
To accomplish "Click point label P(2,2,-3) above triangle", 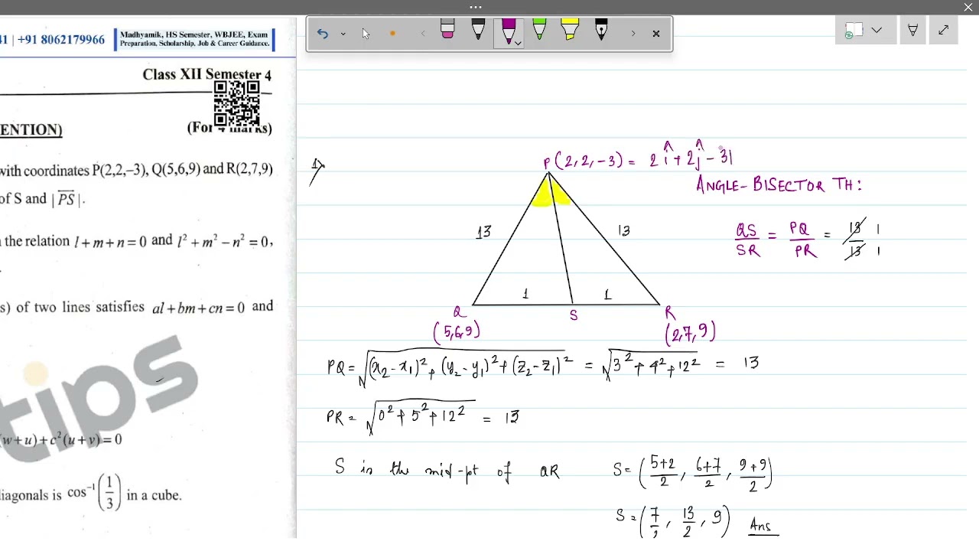I will pyautogui.click(x=583, y=161).
